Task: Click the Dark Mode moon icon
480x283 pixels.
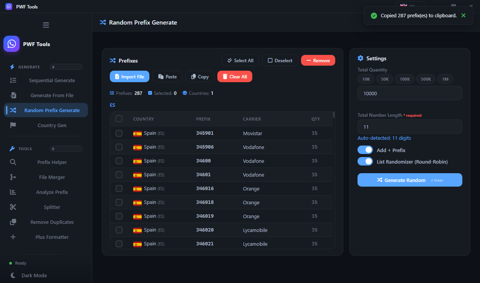Action: 13,275
